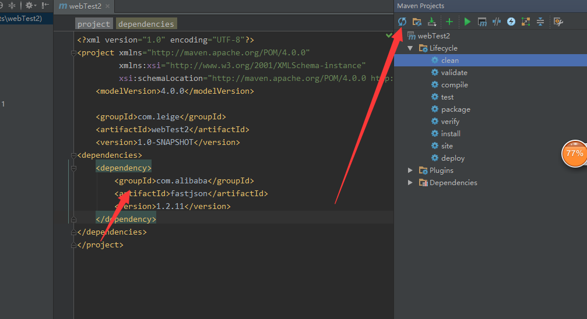This screenshot has width=587, height=319.
Task: Toggle offline mode with the lightning bolt icon
Action: click(x=511, y=22)
